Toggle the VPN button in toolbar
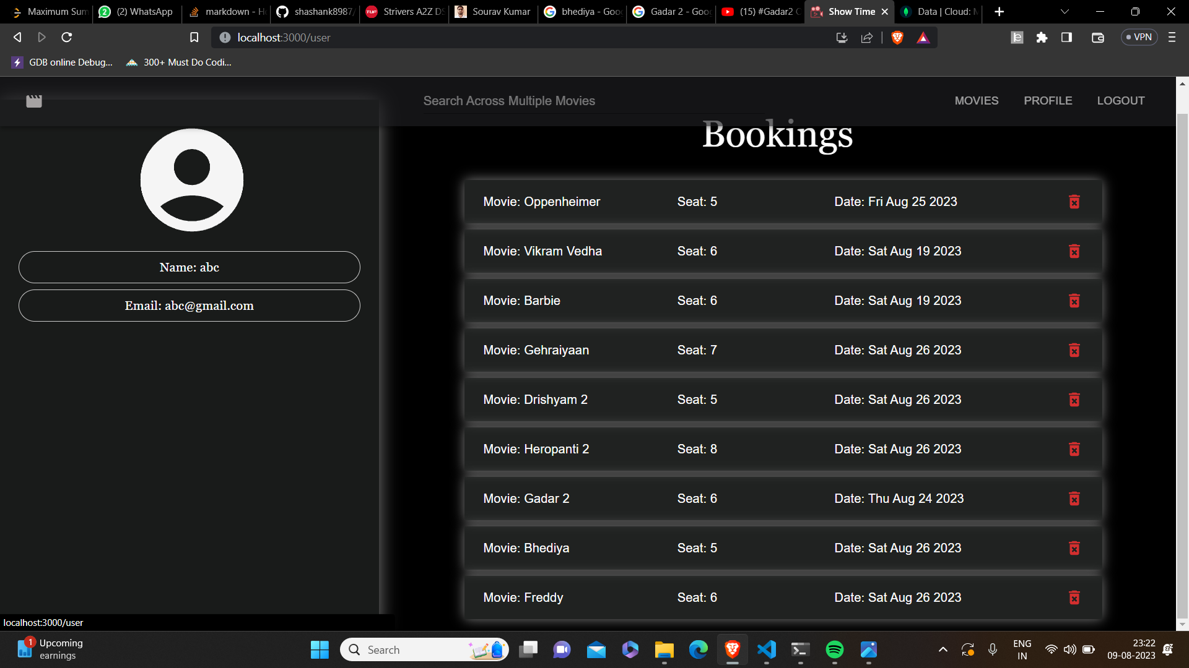Image resolution: width=1189 pixels, height=668 pixels. (1139, 37)
